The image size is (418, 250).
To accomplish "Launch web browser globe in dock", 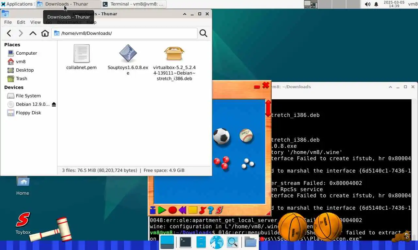I will [217, 242].
